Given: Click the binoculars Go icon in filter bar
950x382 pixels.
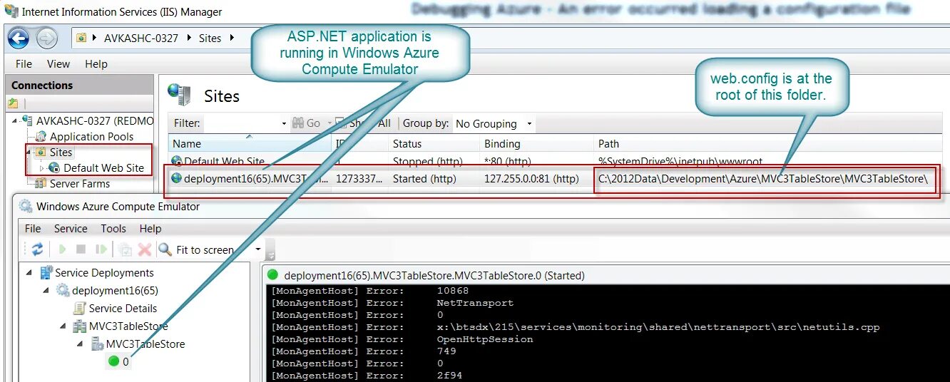Looking at the screenshot, I should click(298, 123).
